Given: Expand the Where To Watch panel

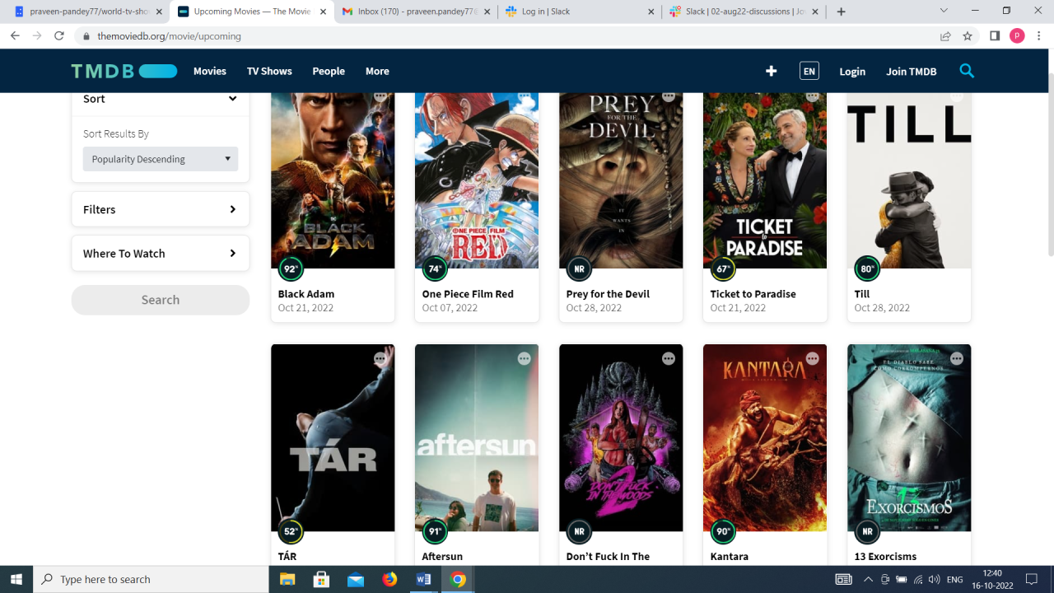Looking at the screenshot, I should point(161,253).
